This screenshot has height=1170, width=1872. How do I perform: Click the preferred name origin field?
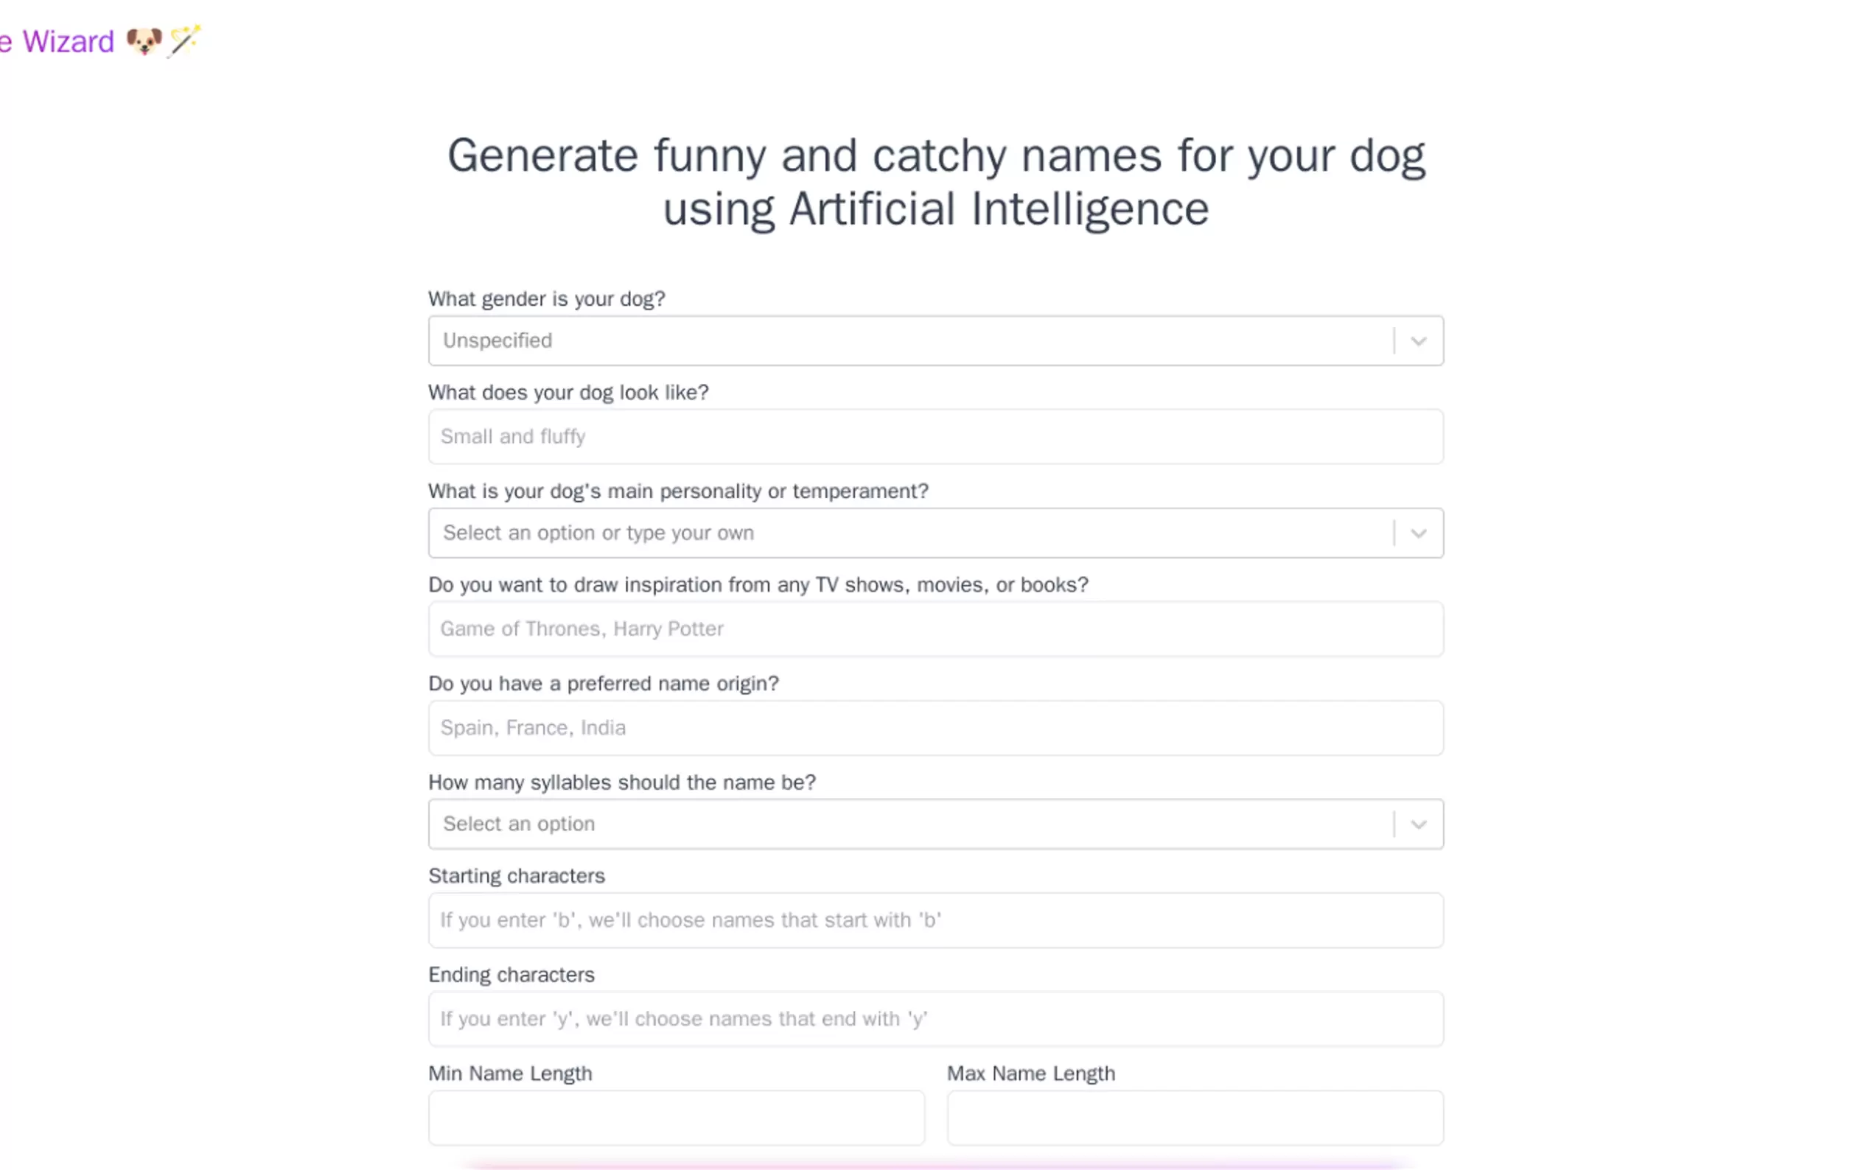(x=935, y=728)
